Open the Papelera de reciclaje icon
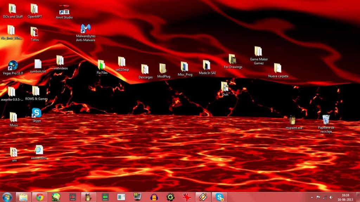The image size is (360, 202). coord(326,120)
